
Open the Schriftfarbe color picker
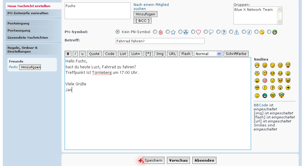click(236, 54)
